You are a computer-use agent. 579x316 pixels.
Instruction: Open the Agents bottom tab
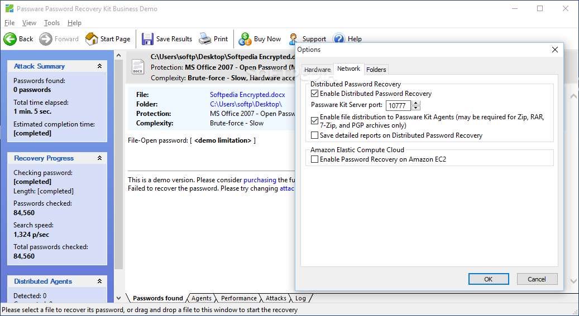point(201,298)
